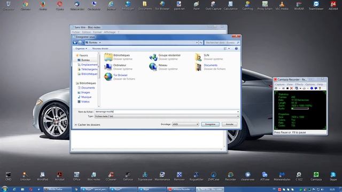Click Nouveau dossier in dialog toolbar
Screen dimensions: 342x192
coord(100,49)
